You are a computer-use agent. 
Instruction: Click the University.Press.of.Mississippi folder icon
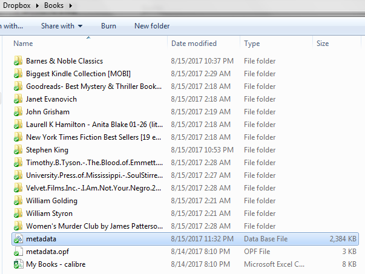pos(18,175)
